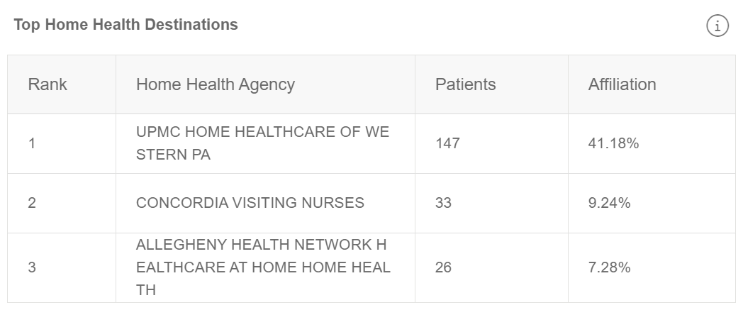
Task: Select the 9.24% affiliation value
Action: click(x=609, y=203)
